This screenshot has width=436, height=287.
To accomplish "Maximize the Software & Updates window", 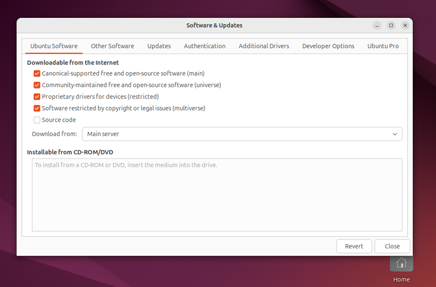I will tap(391, 25).
